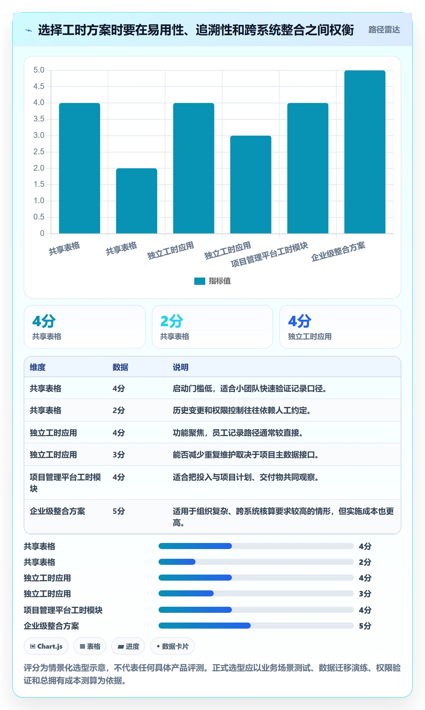This screenshot has height=710, width=425.
Task: Open the 4分 共享表格 data card
Action: (85, 327)
